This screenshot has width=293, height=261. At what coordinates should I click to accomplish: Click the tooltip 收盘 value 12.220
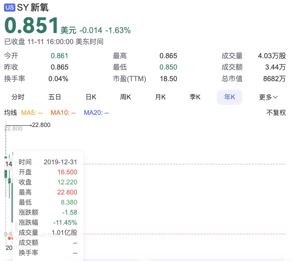coord(67,182)
